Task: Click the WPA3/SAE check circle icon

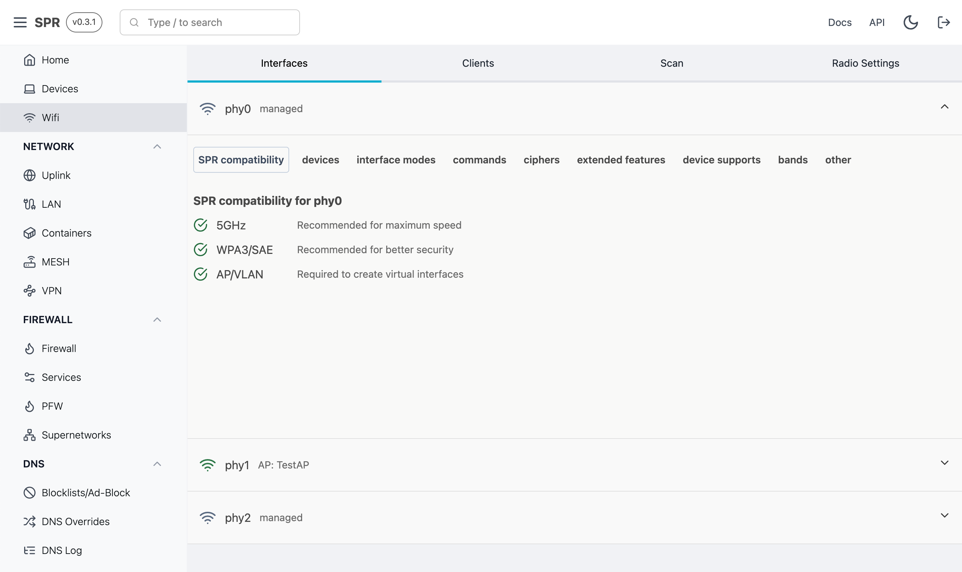Action: point(201,250)
